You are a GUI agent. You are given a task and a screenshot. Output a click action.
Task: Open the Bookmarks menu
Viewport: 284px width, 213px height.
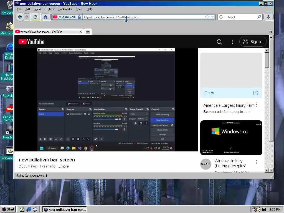pyautogui.click(x=65, y=9)
